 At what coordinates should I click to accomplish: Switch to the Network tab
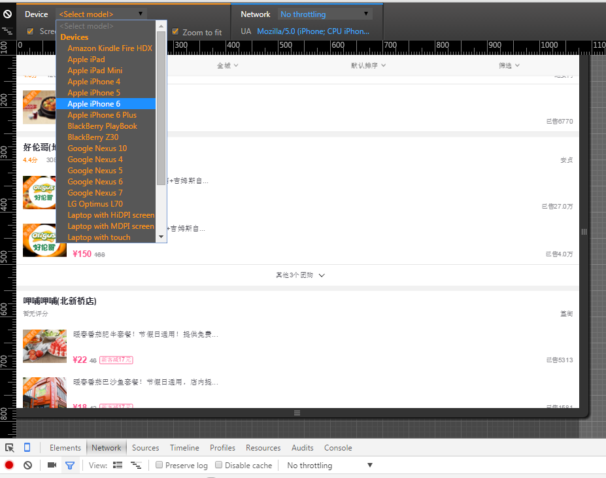pos(107,448)
